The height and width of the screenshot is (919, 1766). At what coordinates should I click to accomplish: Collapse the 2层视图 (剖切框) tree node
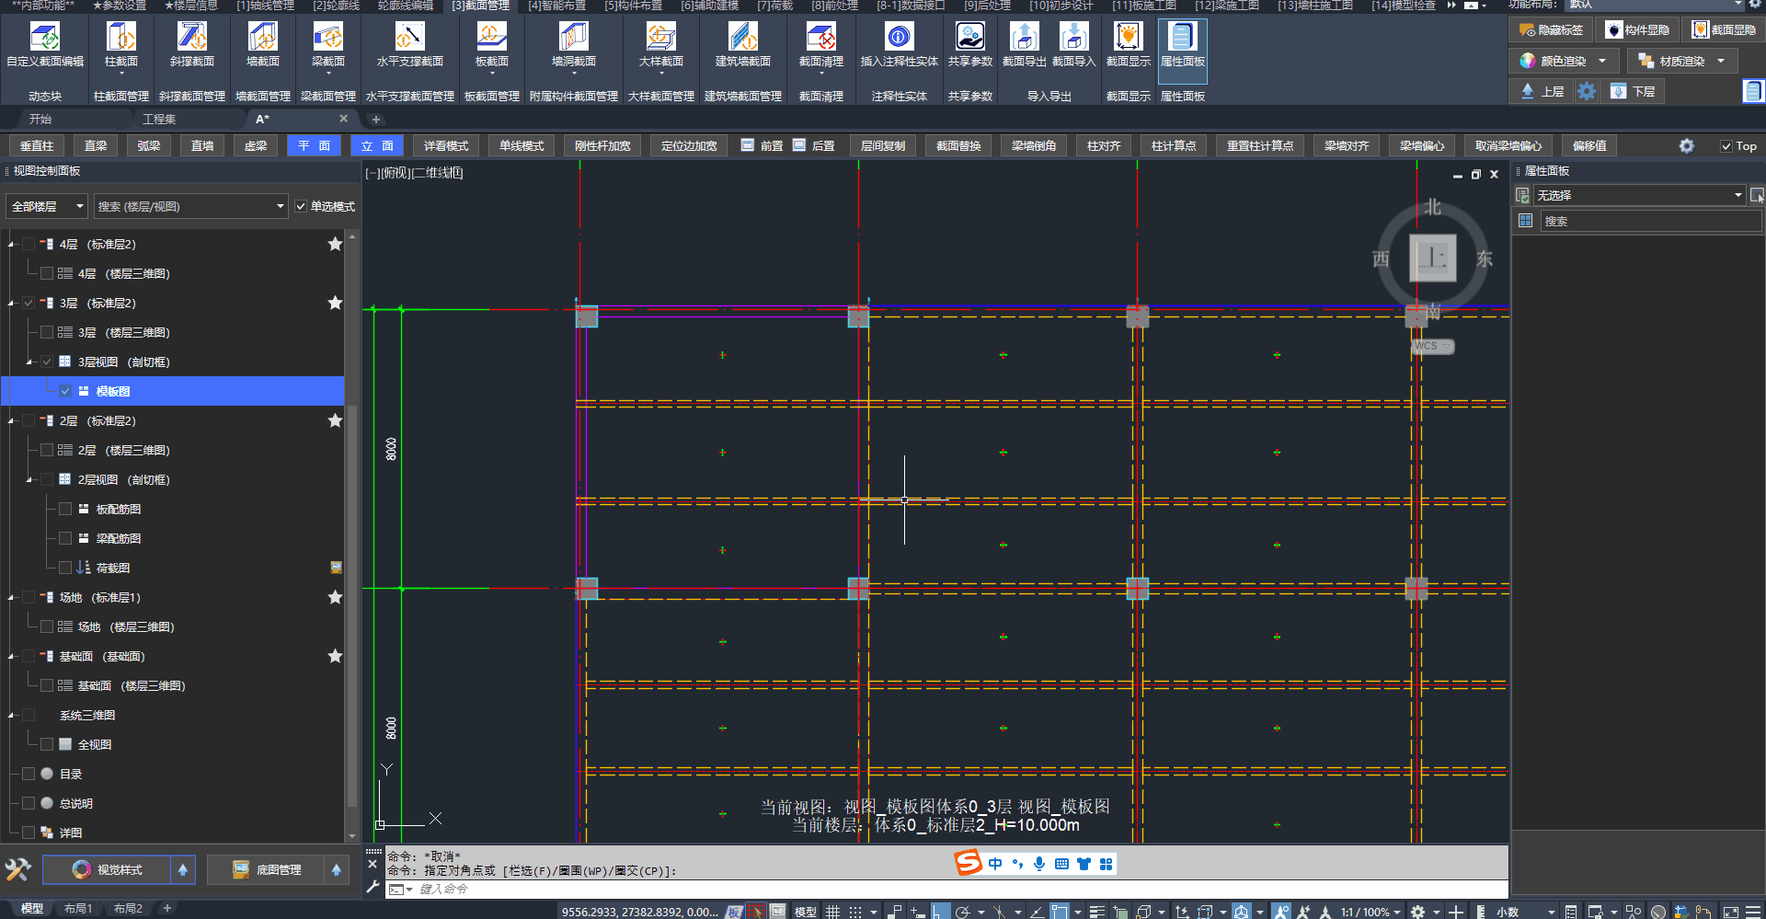(29, 480)
